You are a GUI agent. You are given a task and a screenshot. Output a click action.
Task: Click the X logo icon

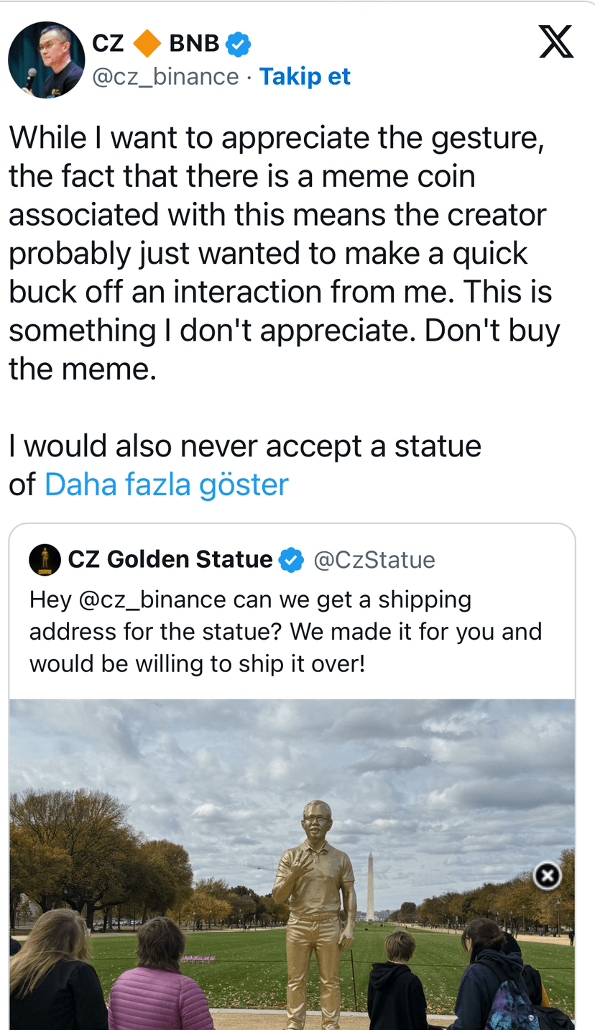(555, 42)
